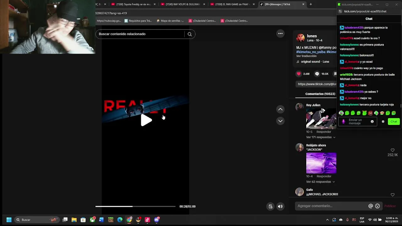
Task: Go to previous video with up arrow
Action: pyautogui.click(x=280, y=109)
